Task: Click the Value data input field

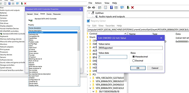Action: tap(113, 57)
